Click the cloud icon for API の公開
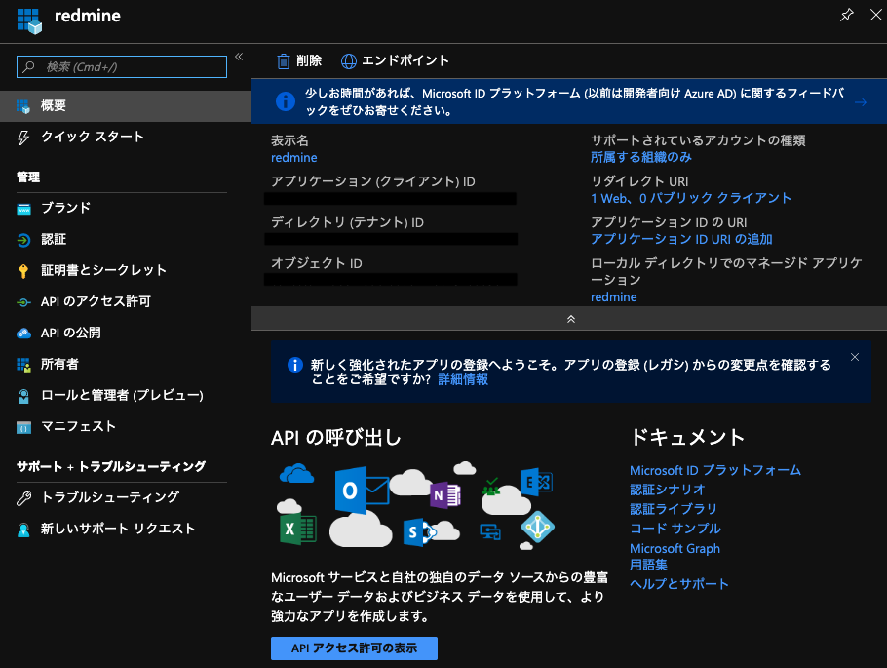Image resolution: width=887 pixels, height=668 pixels. (23, 333)
